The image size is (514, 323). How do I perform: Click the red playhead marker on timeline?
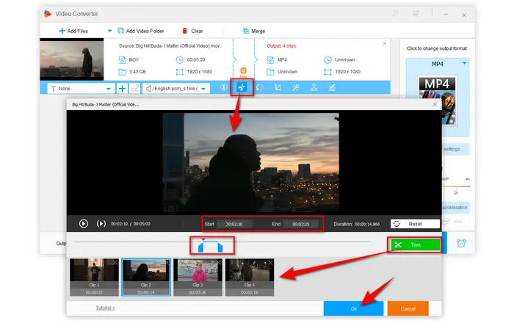click(x=203, y=240)
